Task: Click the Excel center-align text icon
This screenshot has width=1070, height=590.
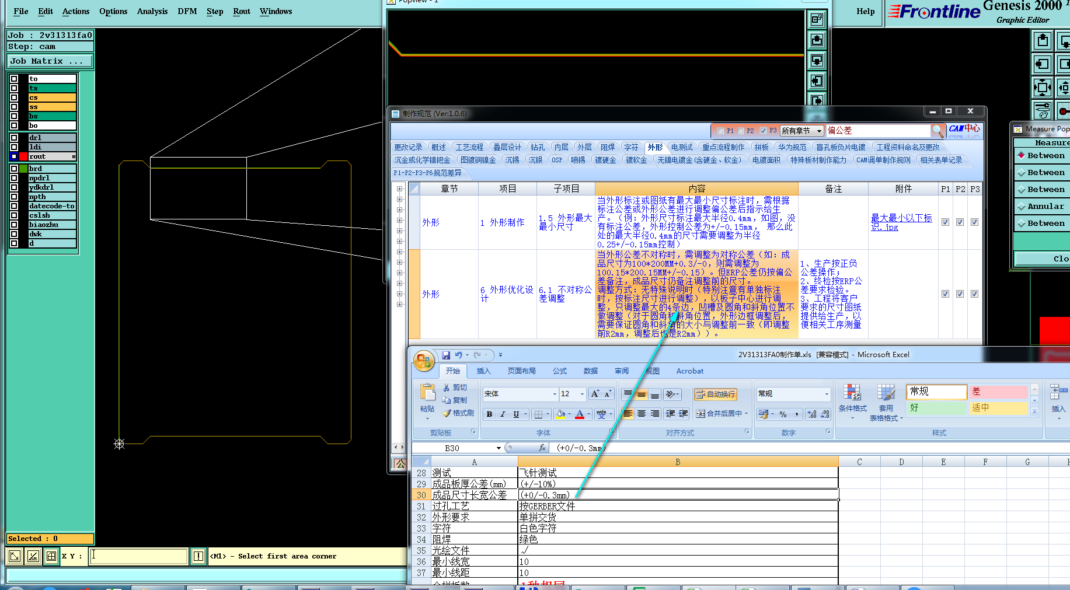Action: click(641, 414)
